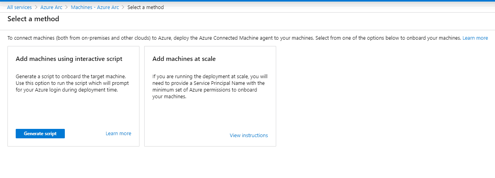The width and height of the screenshot is (495, 178).
Task: Click chevron after All services breadcrumb
Action: [36, 7]
